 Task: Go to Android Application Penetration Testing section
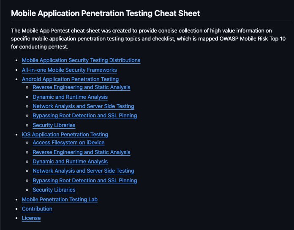tap(70, 79)
